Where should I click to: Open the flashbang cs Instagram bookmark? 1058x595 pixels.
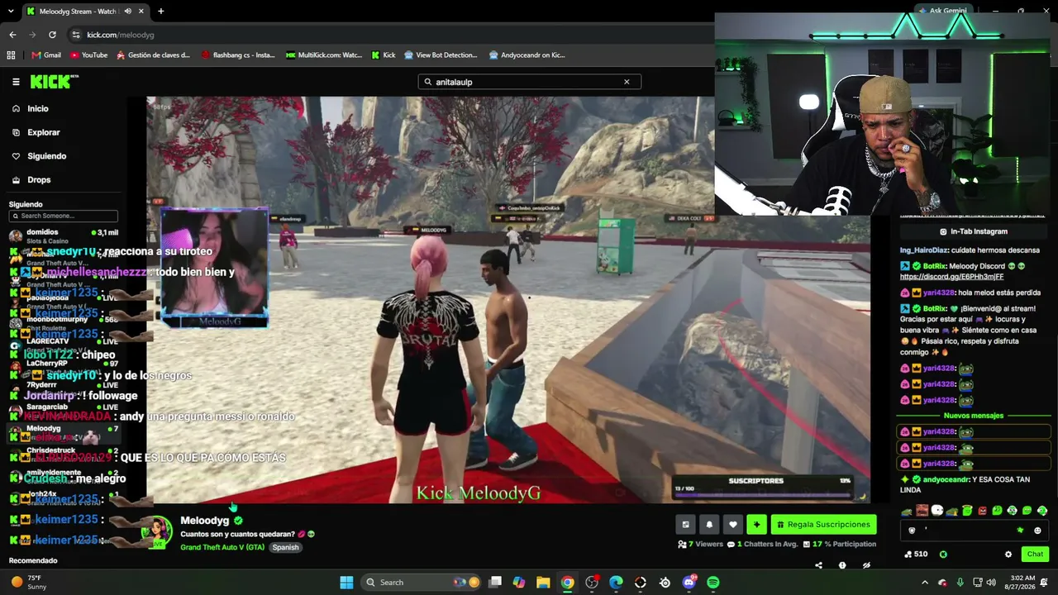point(238,55)
